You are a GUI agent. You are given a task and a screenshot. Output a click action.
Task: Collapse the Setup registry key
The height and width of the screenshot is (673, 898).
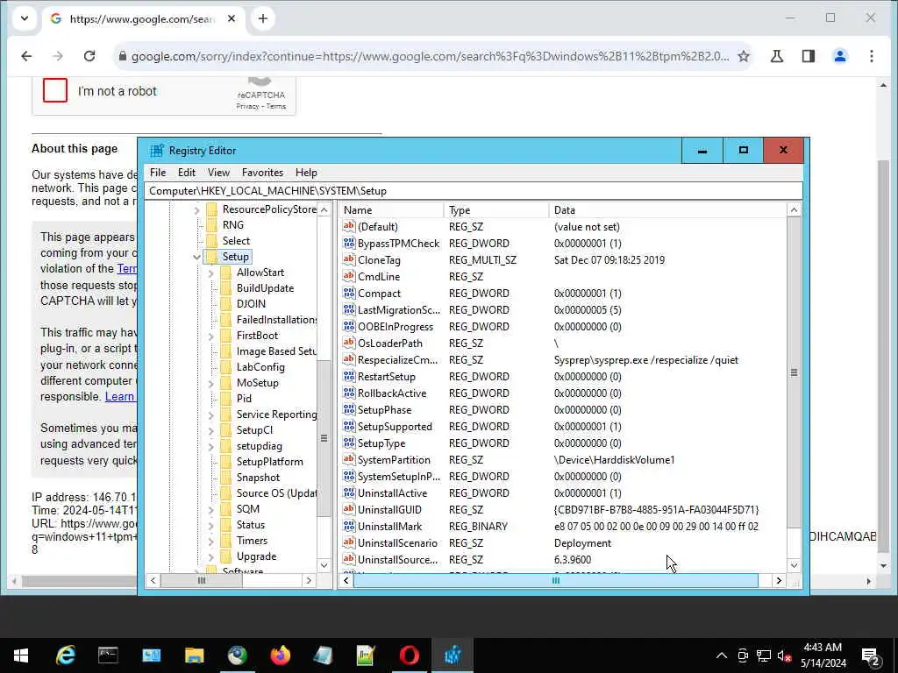[x=196, y=257]
